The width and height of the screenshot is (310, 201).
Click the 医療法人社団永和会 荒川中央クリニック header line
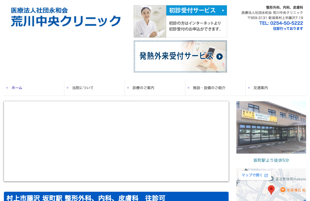point(272,13)
